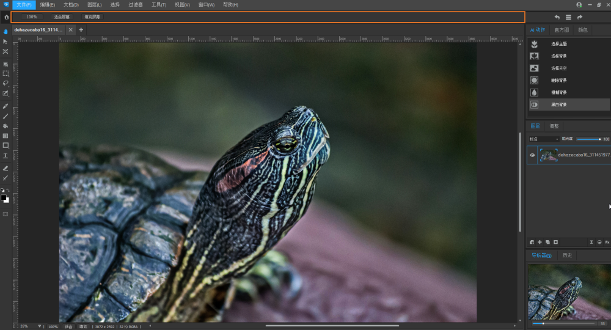Viewport: 611px width, 330px height.
Task: Switch to the 直方图 tab
Action: (x=562, y=29)
